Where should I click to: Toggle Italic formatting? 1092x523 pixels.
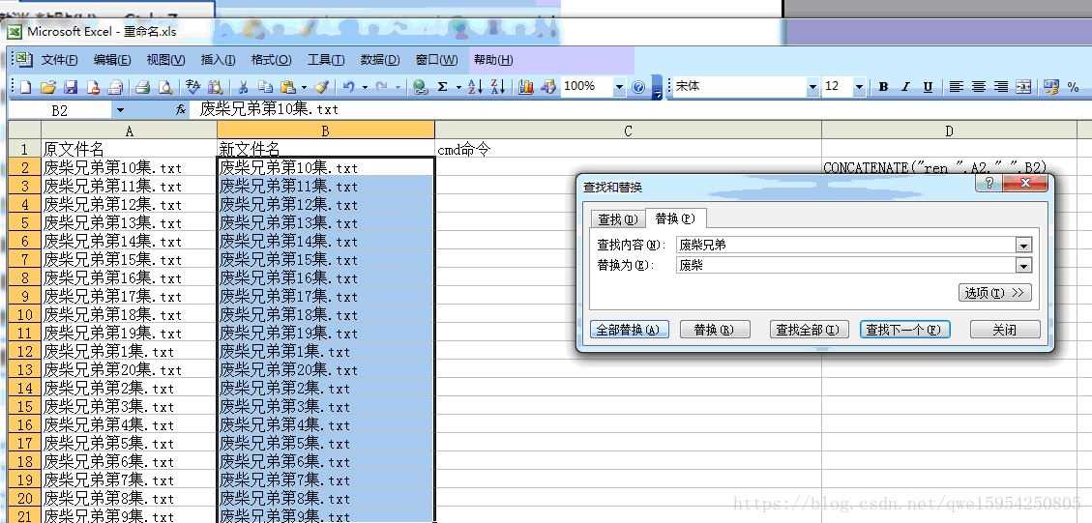[905, 87]
